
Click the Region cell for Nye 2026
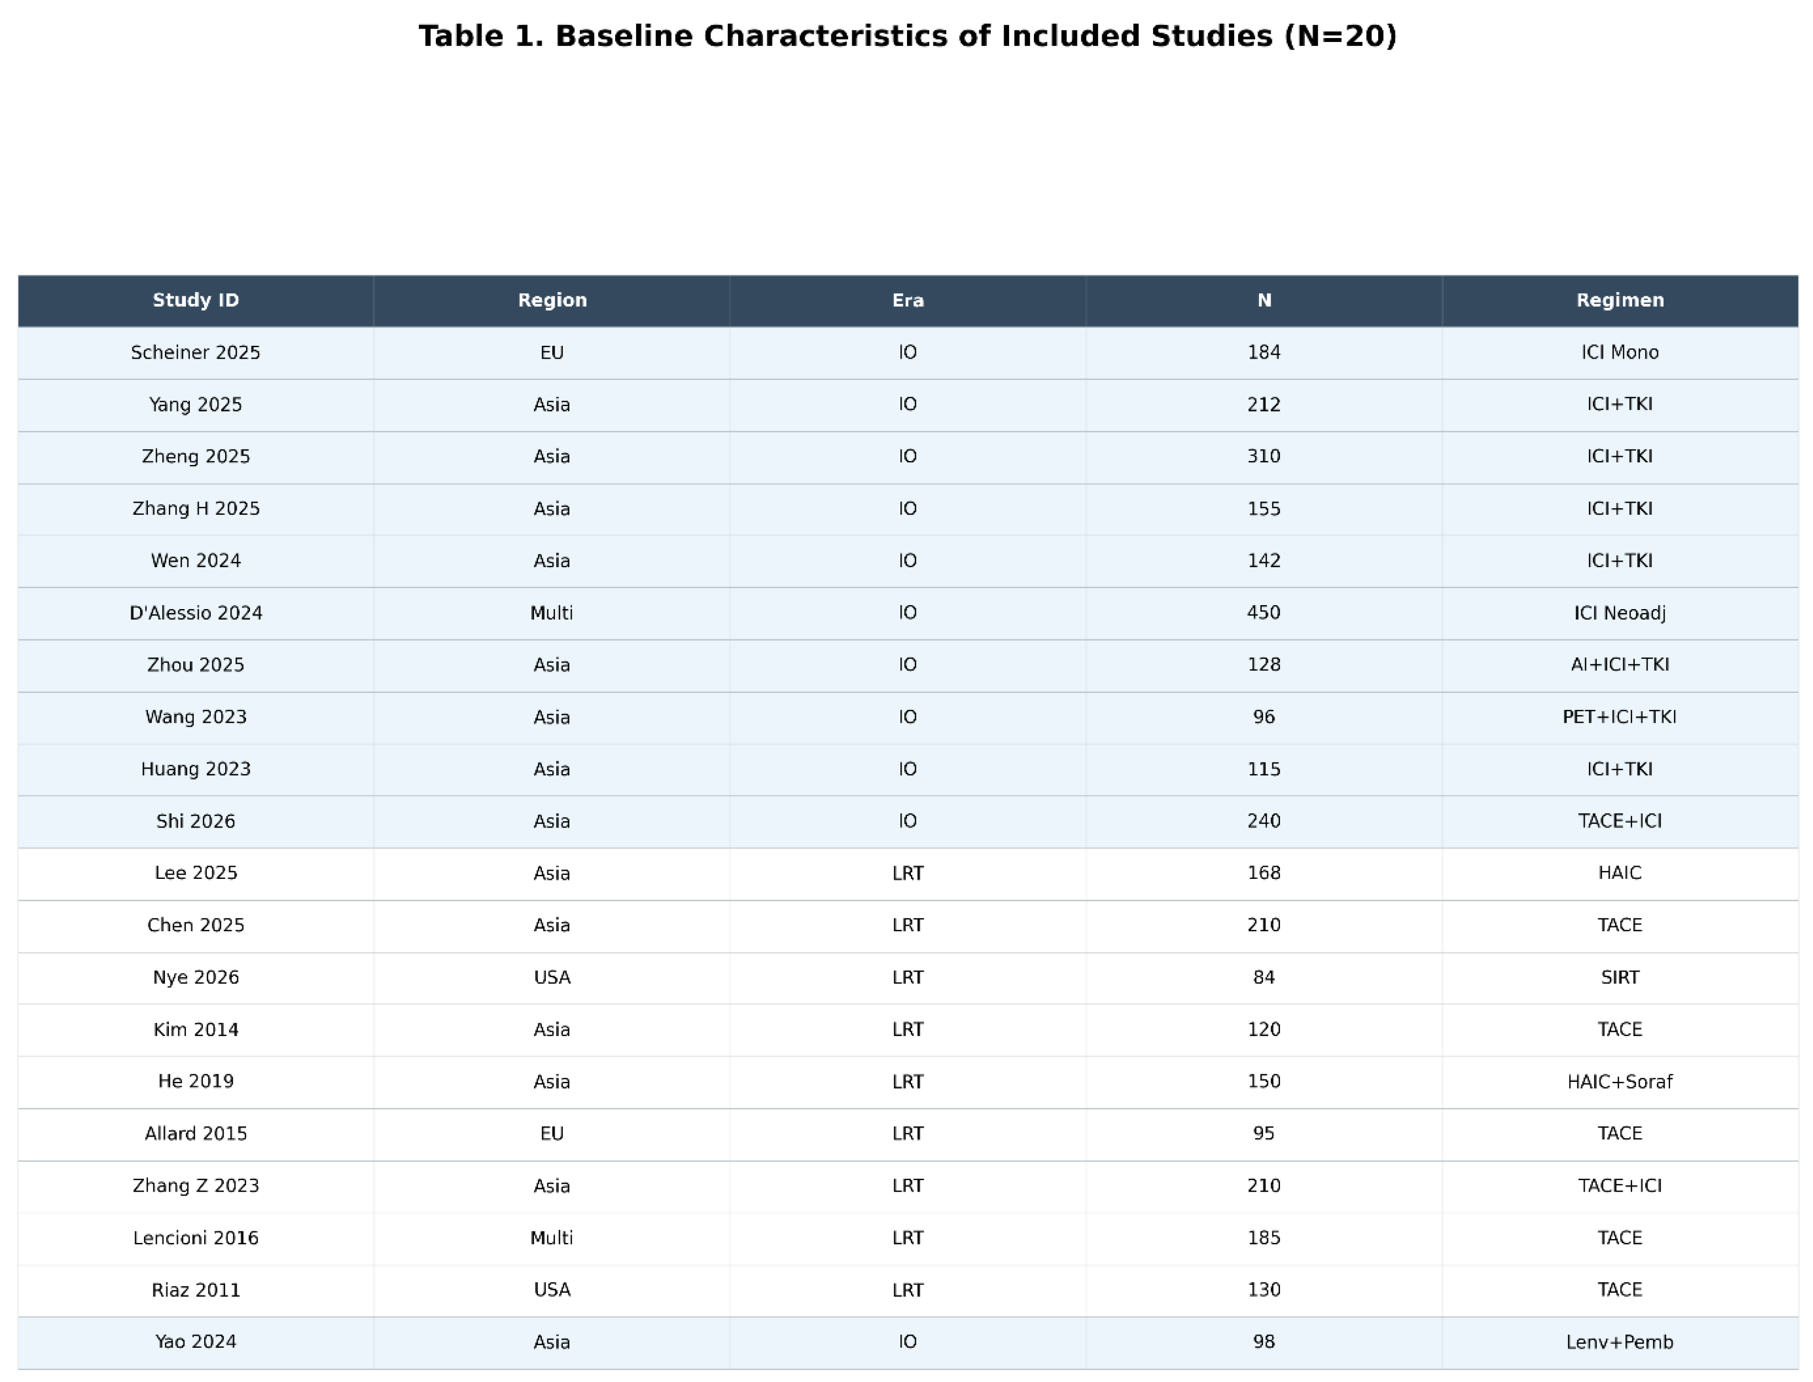click(552, 977)
